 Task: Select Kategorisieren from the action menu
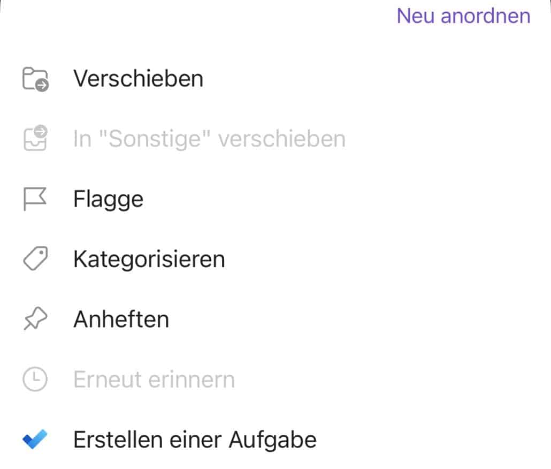click(x=149, y=259)
